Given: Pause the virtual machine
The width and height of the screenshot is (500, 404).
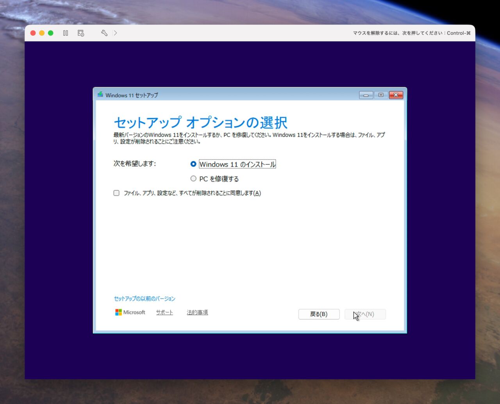Looking at the screenshot, I should tap(66, 33).
